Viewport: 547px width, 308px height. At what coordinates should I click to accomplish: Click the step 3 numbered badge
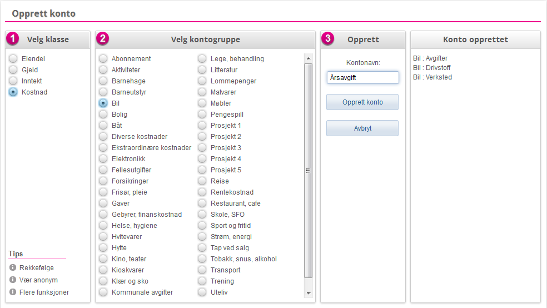(328, 38)
